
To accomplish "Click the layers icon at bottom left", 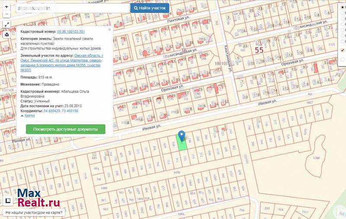I will (7, 201).
